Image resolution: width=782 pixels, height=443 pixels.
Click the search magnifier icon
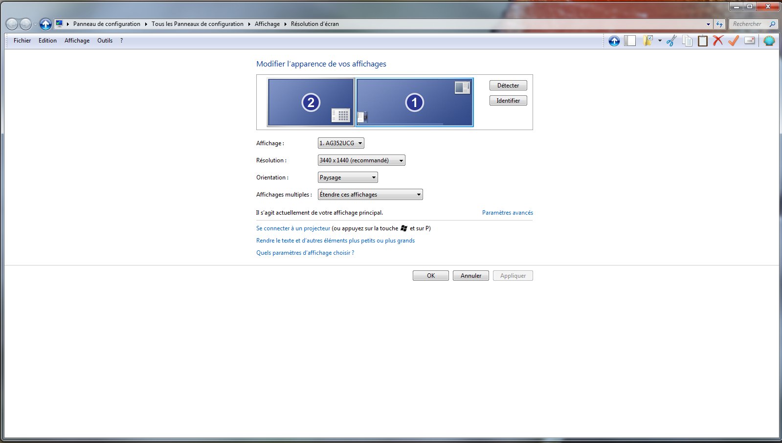pyautogui.click(x=772, y=24)
